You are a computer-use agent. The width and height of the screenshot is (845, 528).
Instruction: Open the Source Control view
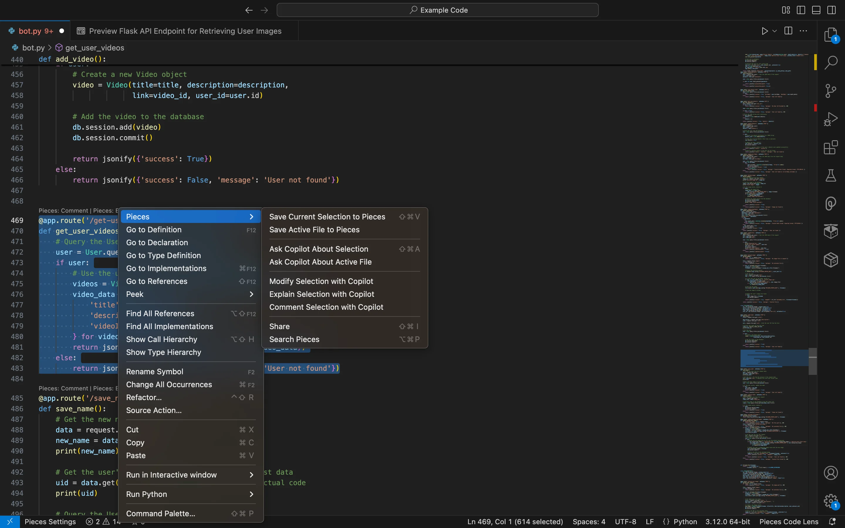click(x=831, y=91)
